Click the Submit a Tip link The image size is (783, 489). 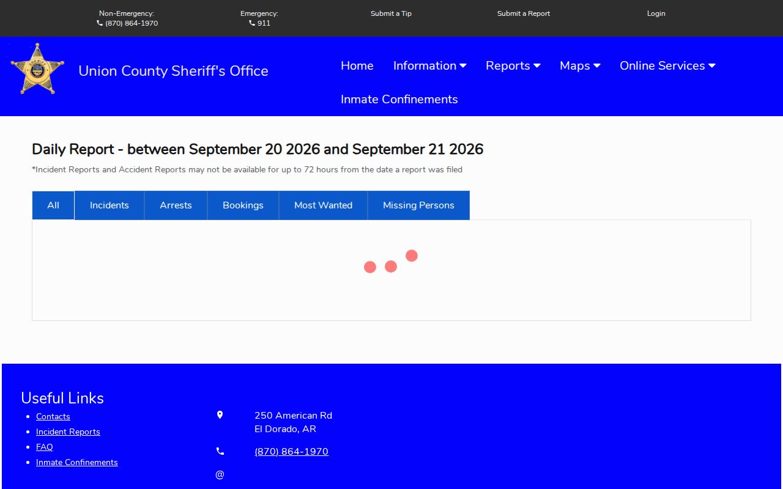pos(391,13)
